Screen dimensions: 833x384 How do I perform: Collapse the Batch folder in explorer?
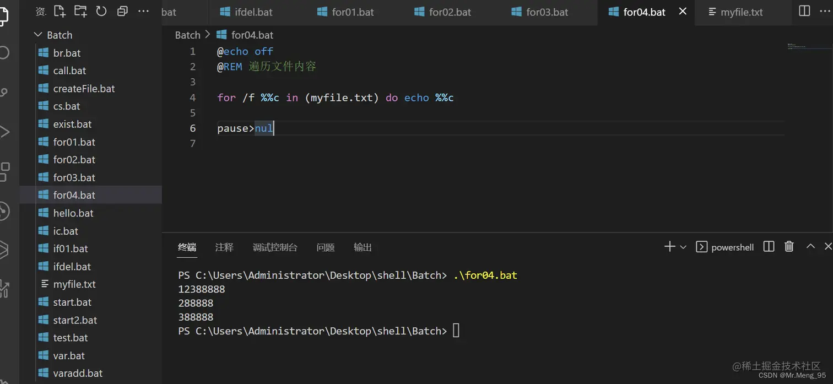[x=52, y=35]
